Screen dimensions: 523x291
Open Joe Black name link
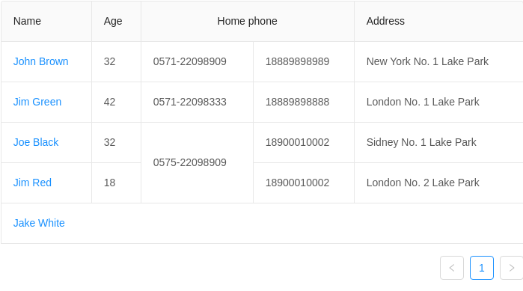point(36,142)
